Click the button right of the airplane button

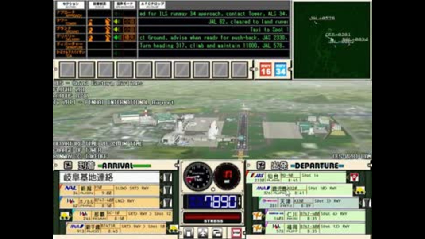[217, 233]
